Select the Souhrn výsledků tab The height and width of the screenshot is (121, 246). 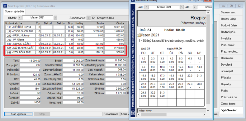[14, 12]
